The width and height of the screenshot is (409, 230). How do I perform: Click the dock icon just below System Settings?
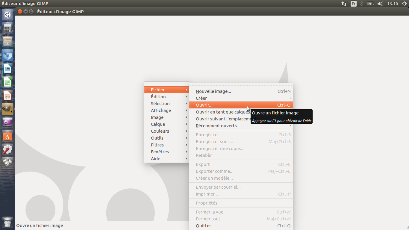[7, 163]
